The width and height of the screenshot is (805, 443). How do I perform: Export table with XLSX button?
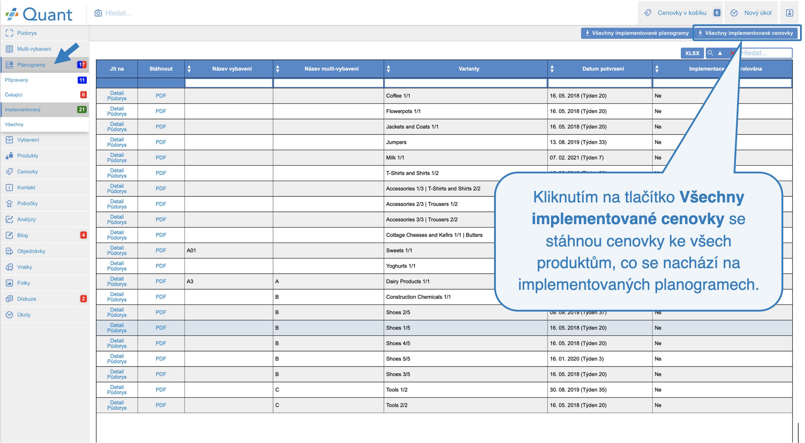tap(692, 53)
